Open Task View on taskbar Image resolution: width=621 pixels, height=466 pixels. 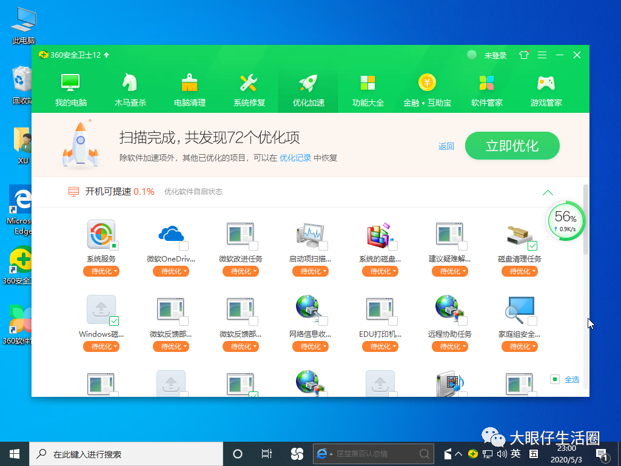[x=267, y=454]
